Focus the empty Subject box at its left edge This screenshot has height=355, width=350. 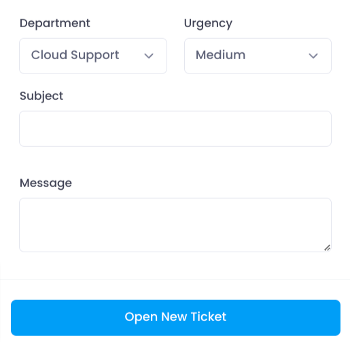pyautogui.click(x=29, y=129)
